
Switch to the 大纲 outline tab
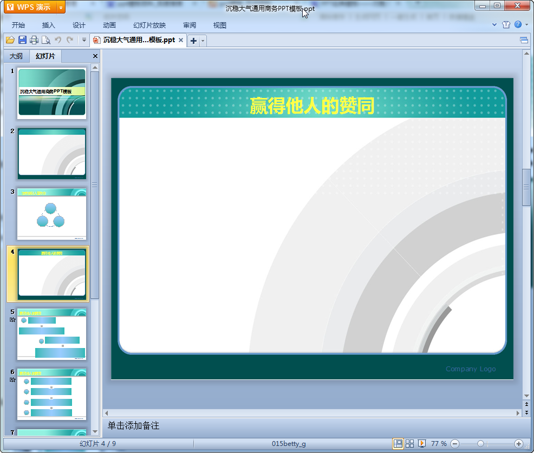16,56
